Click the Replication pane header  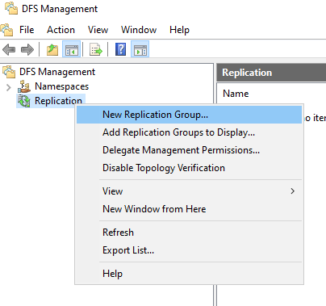271,73
